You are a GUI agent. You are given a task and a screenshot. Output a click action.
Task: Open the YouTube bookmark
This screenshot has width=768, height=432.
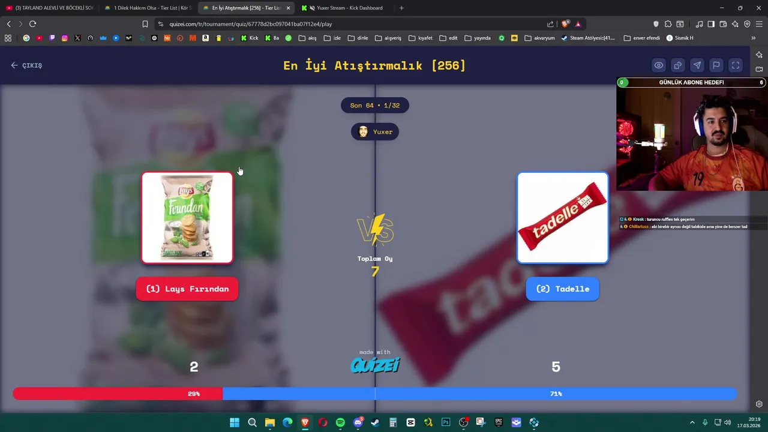pos(39,38)
